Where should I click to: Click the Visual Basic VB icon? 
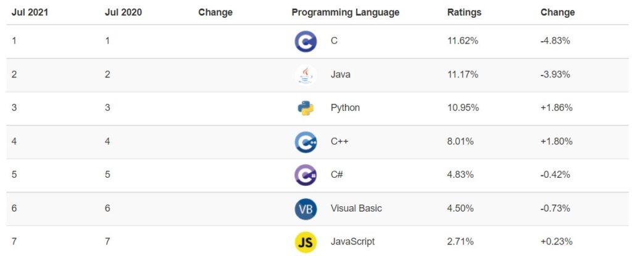[x=306, y=209]
